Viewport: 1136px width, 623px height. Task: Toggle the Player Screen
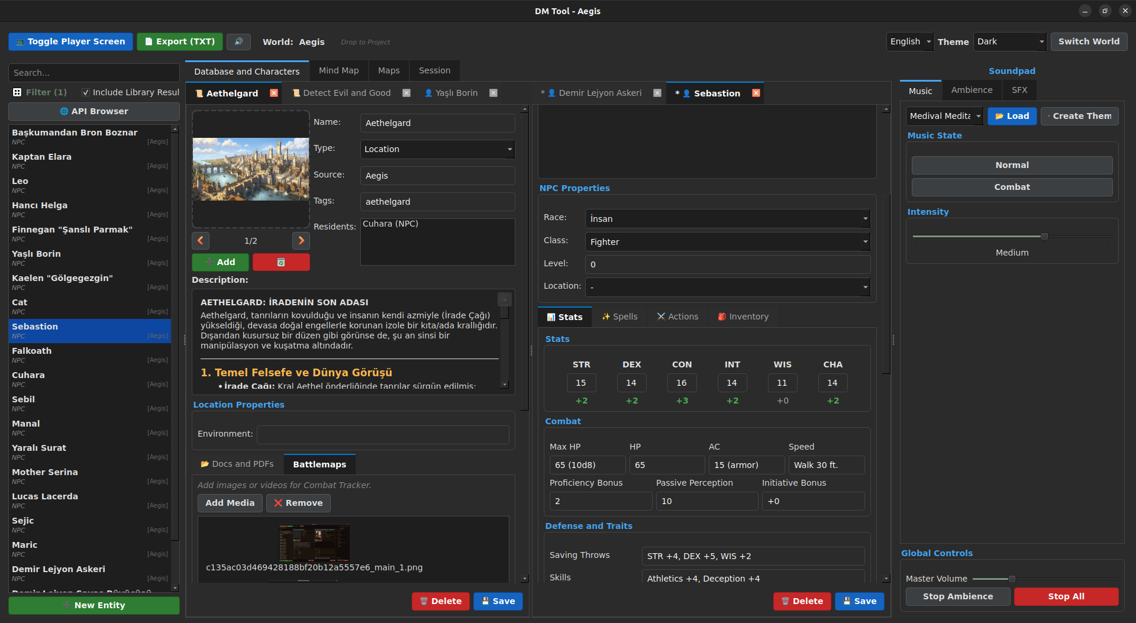pyautogui.click(x=70, y=41)
